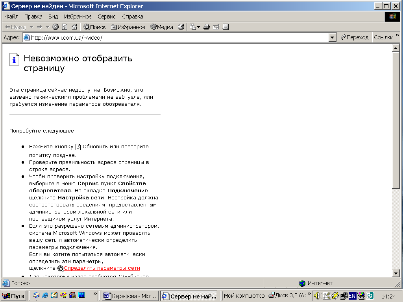The width and height of the screenshot is (403, 302).
Task: Click the last green tray icon
Action: tap(370, 296)
